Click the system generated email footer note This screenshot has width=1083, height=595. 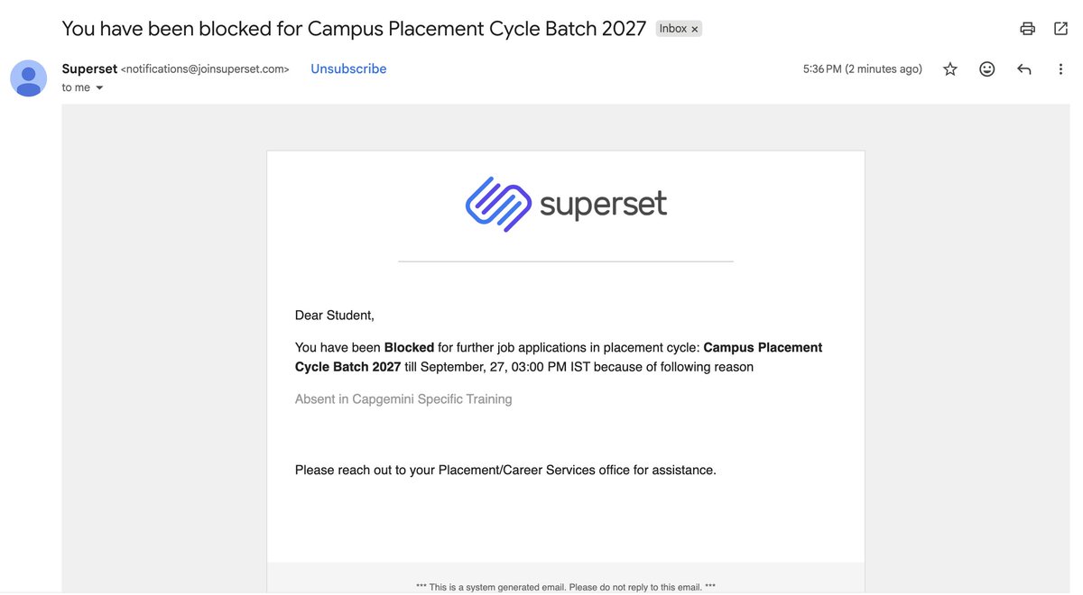tap(566, 587)
